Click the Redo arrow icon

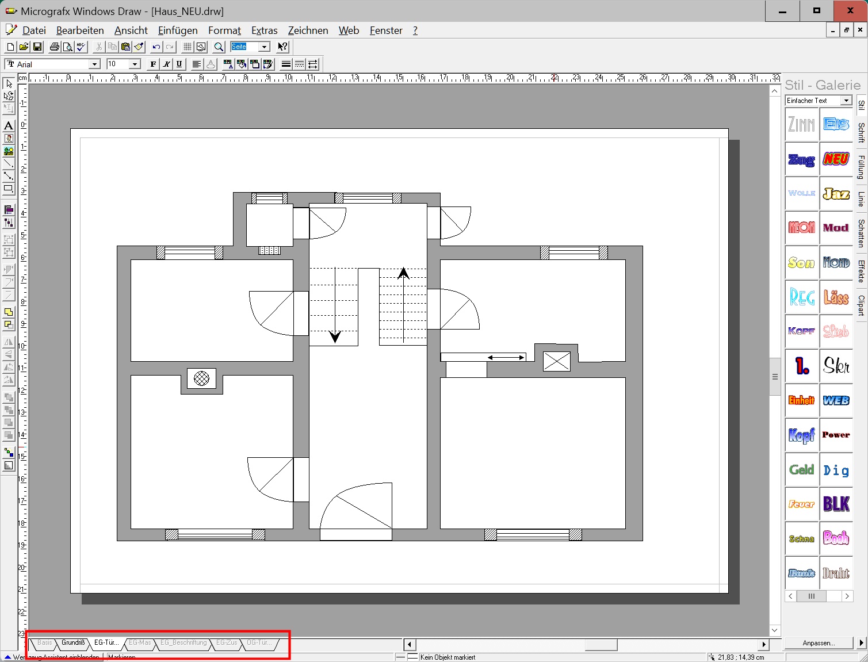[170, 47]
